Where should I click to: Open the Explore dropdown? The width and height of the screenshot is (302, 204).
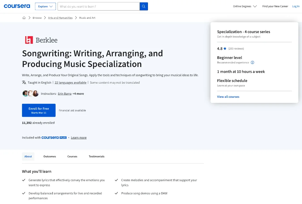pos(45,6)
